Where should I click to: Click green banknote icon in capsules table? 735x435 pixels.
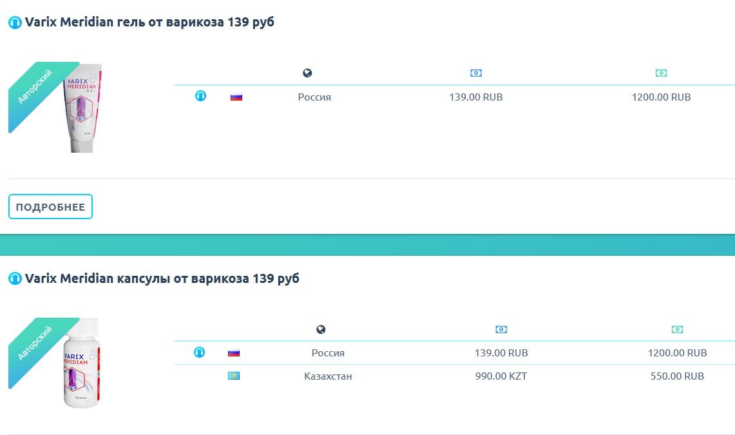677,329
